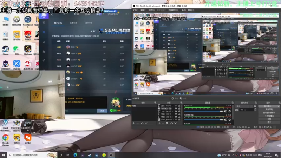The image size is (281, 158).
Task: Open the 活动中心 tab in the 5E top bar
Action: [113, 14]
